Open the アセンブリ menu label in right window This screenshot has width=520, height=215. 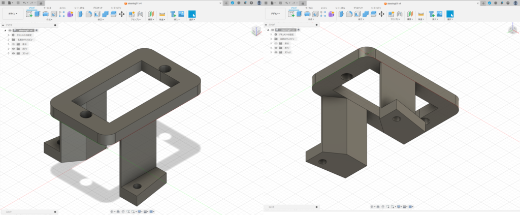point(395,19)
